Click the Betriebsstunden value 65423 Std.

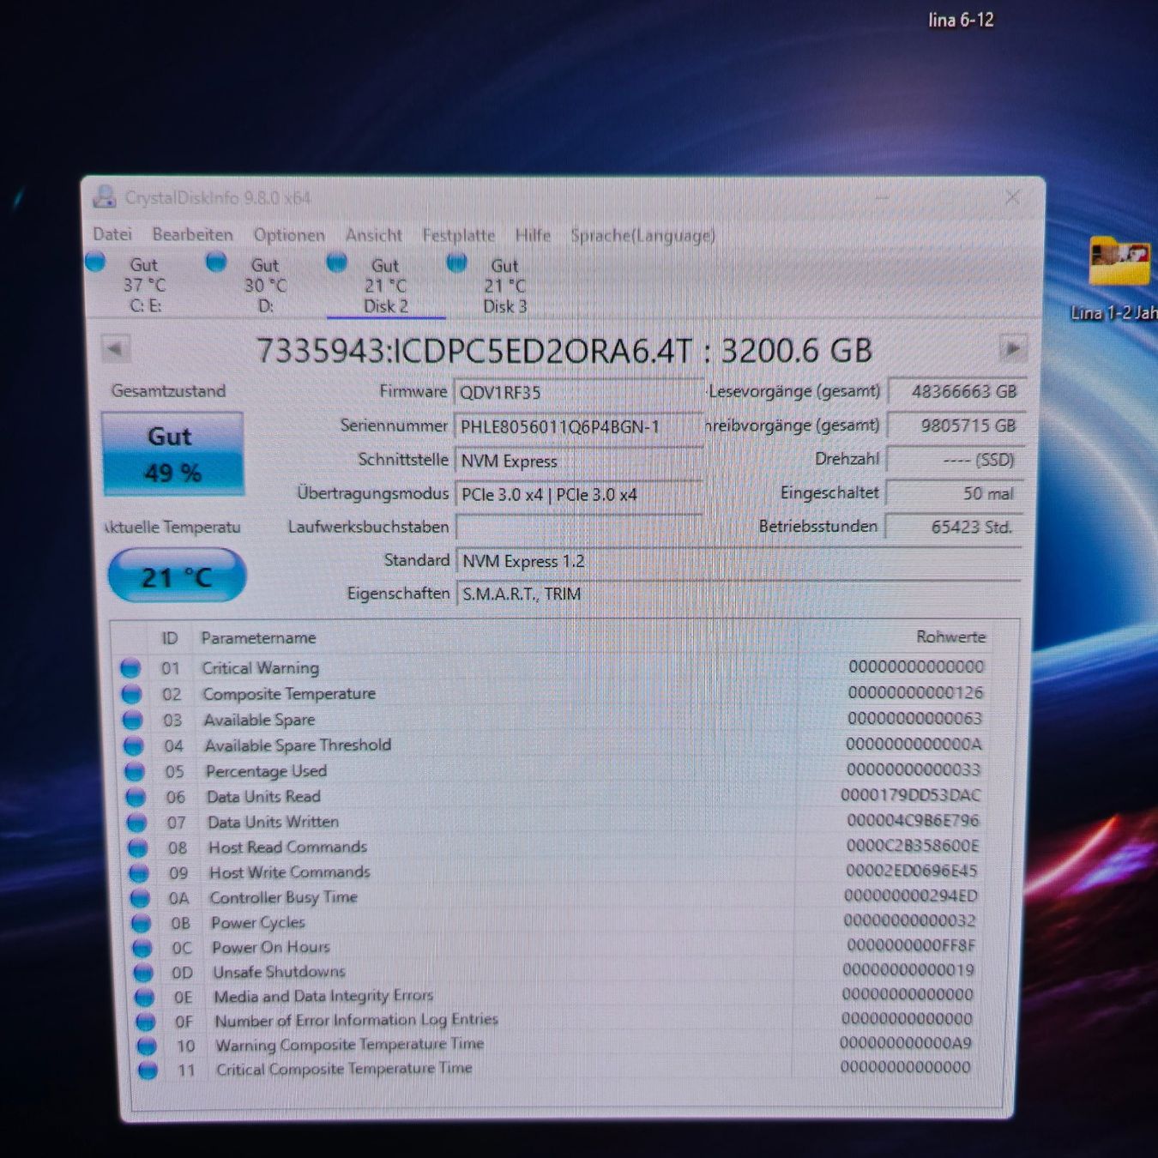coord(953,527)
